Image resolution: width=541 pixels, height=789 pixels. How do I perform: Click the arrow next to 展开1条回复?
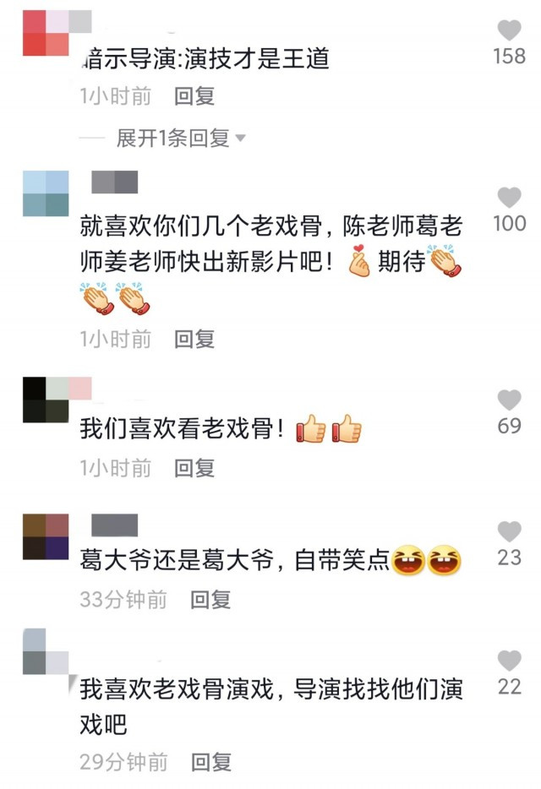point(240,138)
